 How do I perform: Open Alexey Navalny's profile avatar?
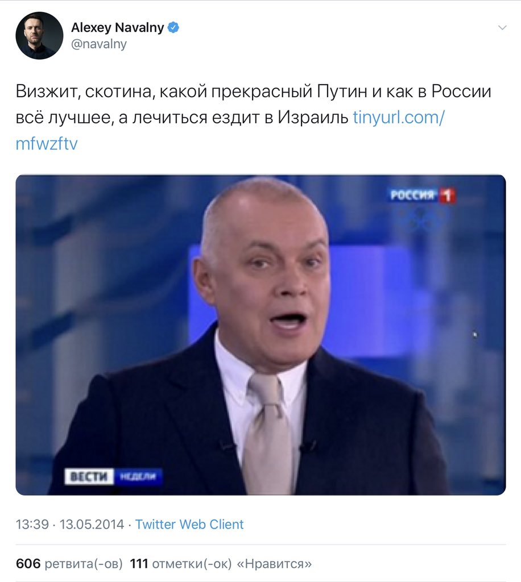[39, 36]
